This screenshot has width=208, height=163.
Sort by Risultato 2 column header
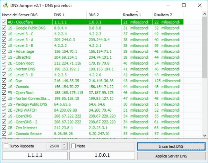click(168, 15)
